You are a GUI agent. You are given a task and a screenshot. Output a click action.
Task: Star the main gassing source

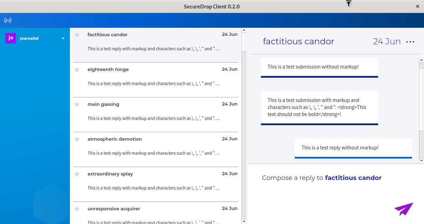click(x=77, y=104)
